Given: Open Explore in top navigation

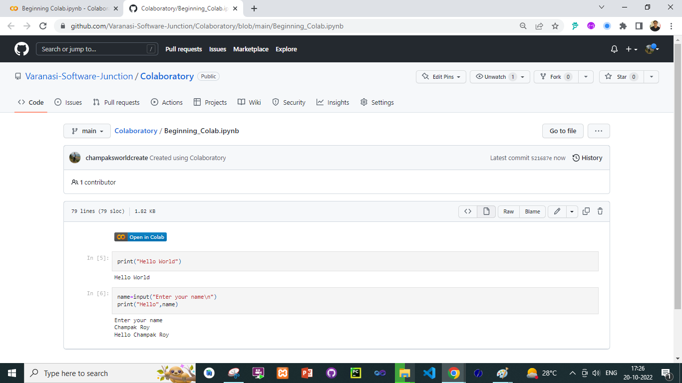Looking at the screenshot, I should 286,49.
